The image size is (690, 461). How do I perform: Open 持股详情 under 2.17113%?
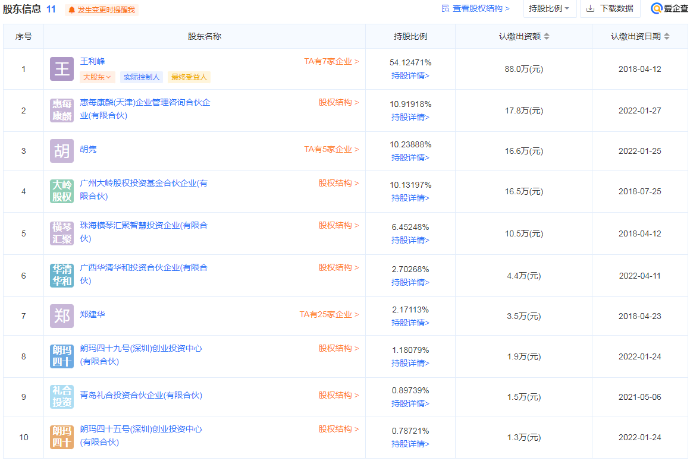tap(410, 323)
